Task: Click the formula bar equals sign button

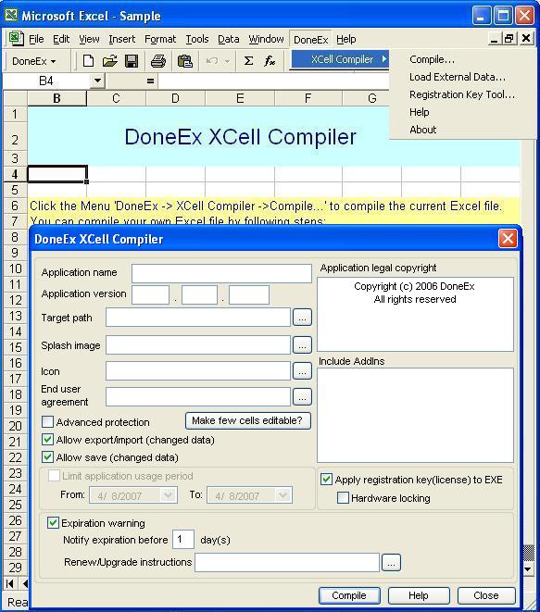Action: [x=150, y=81]
